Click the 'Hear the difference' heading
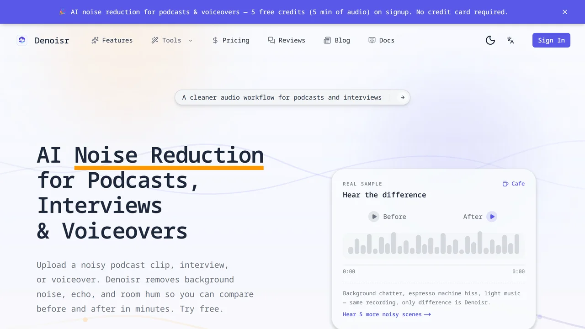Image resolution: width=585 pixels, height=329 pixels. coord(384,195)
